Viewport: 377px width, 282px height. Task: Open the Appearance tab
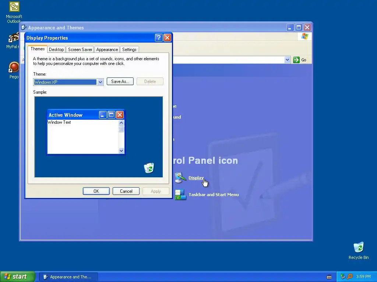point(107,50)
